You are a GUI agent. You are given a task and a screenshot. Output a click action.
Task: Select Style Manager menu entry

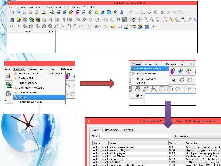click(39, 83)
